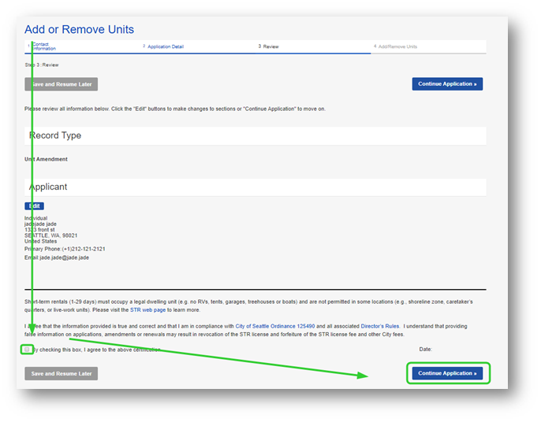The height and width of the screenshot is (422, 541).
Task: Check the certification agreement checkbox
Action: coord(28,350)
